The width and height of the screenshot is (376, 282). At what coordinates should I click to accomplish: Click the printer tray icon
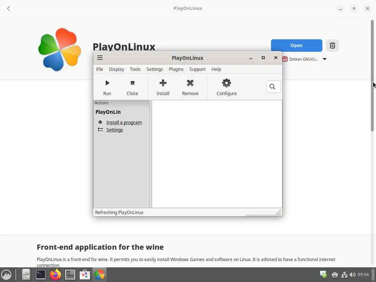point(335,275)
